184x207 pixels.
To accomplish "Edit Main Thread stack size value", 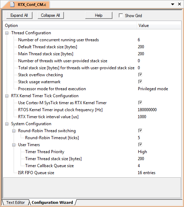I will 141,54.
